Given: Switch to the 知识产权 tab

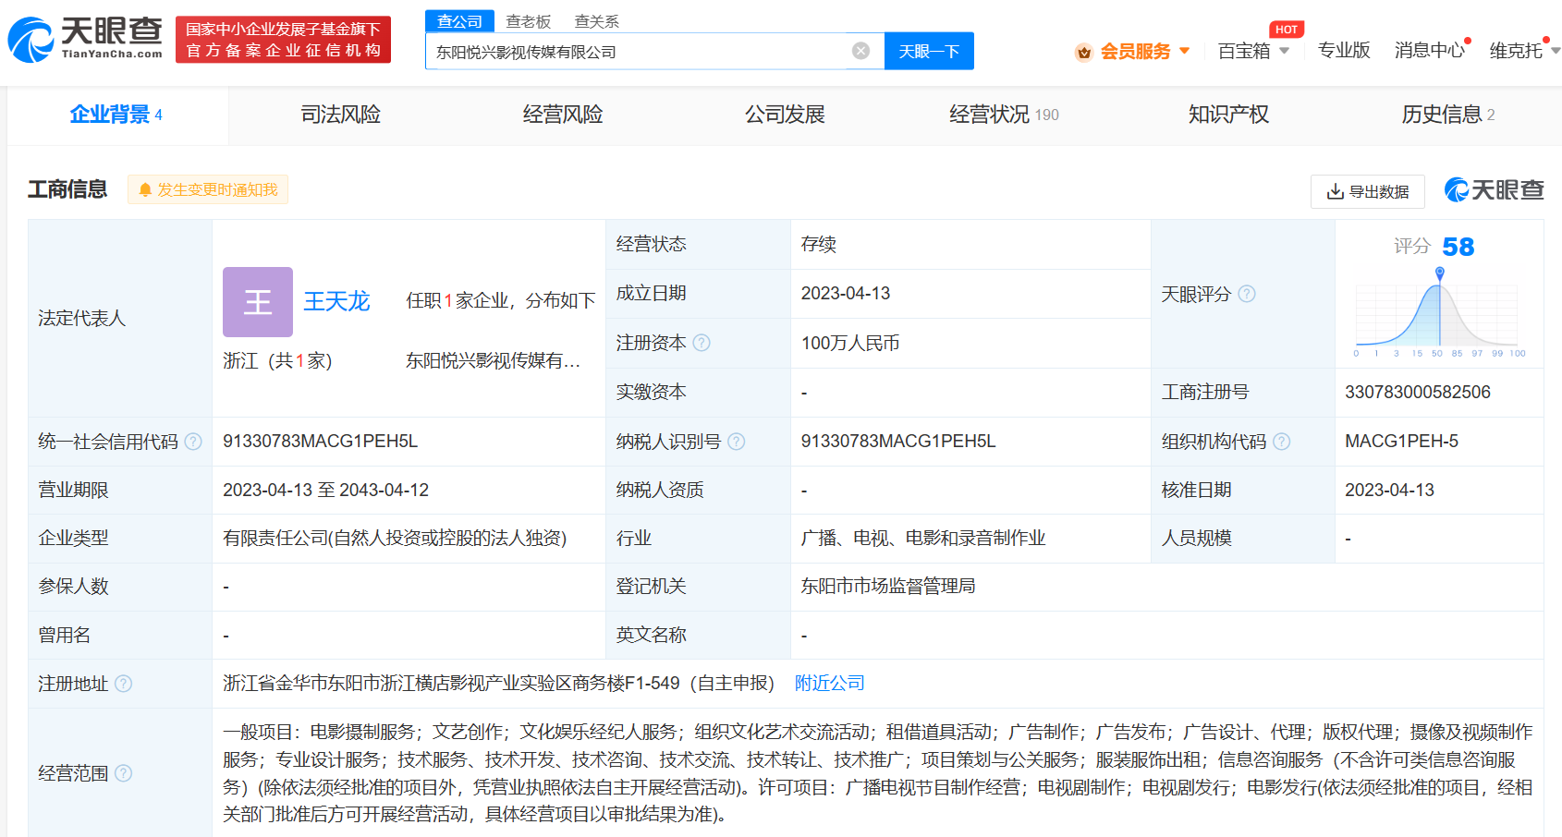Looking at the screenshot, I should pyautogui.click(x=1228, y=115).
